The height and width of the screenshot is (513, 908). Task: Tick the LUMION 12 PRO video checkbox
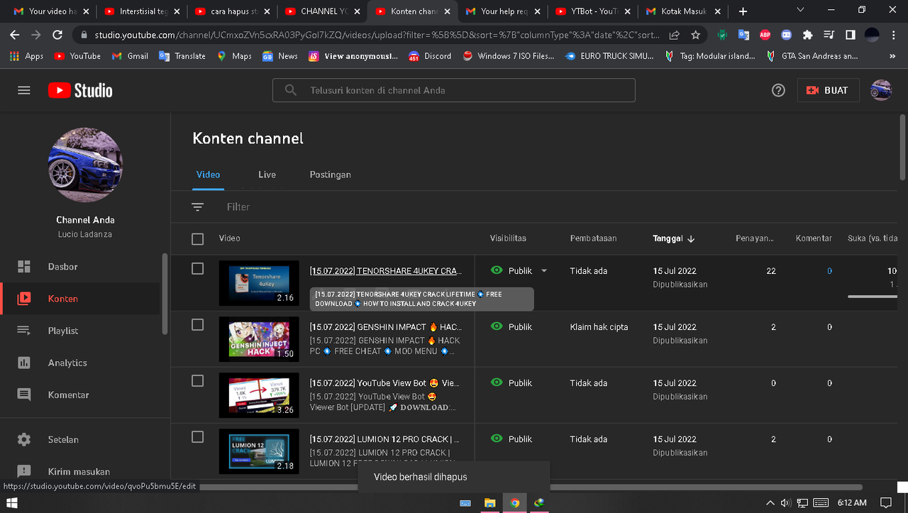coord(198,437)
